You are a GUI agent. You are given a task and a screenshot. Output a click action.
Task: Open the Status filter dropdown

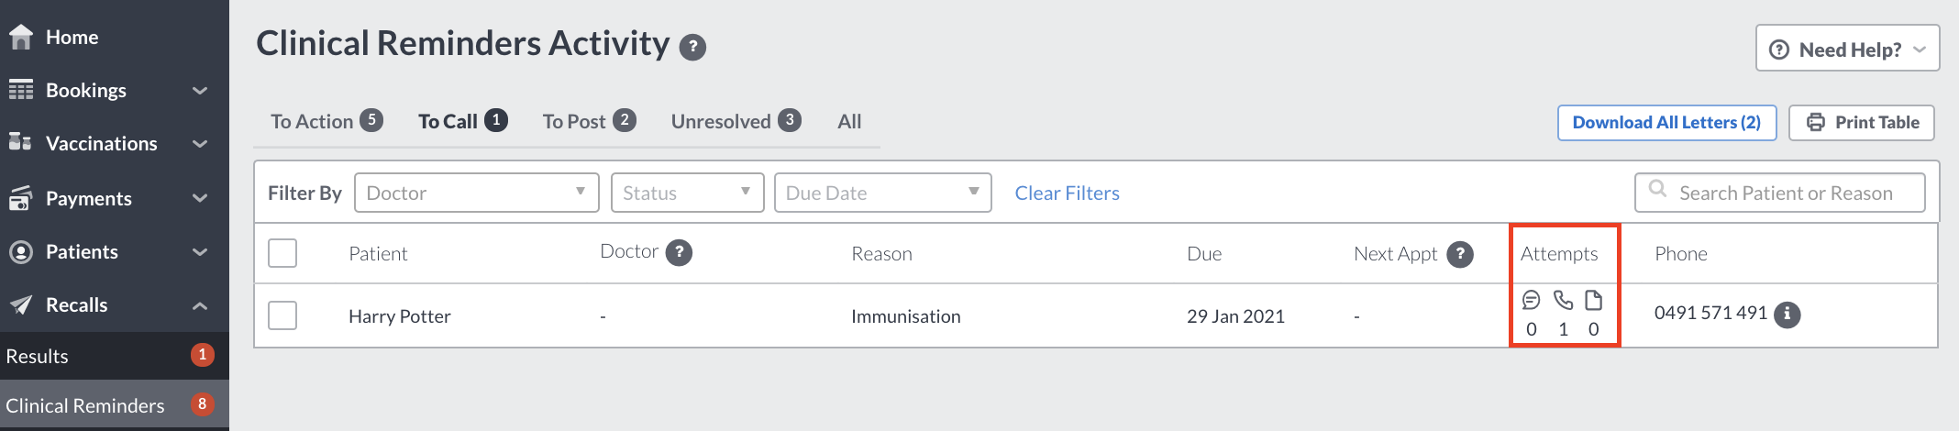pyautogui.click(x=688, y=193)
